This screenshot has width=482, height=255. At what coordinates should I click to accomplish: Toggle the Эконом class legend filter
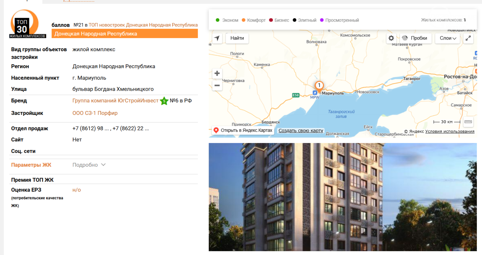click(227, 20)
